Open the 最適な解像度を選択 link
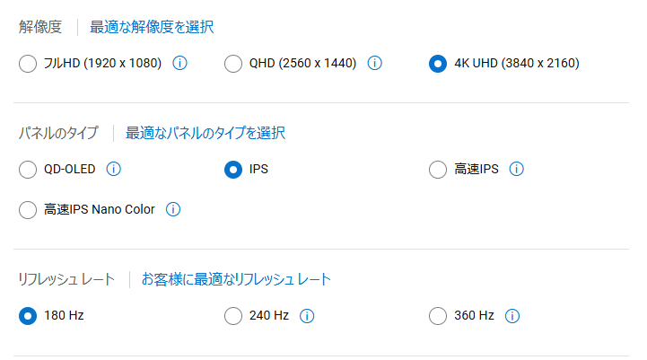 coord(152,27)
